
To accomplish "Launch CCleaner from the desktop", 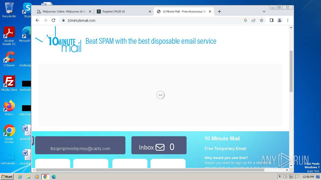I will click(x=9, y=59).
